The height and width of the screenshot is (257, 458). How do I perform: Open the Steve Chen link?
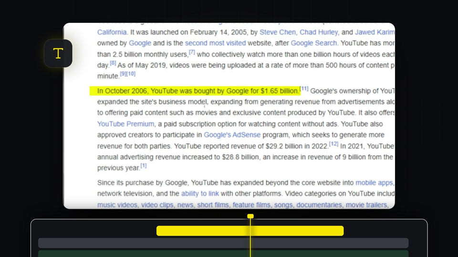pos(278,32)
